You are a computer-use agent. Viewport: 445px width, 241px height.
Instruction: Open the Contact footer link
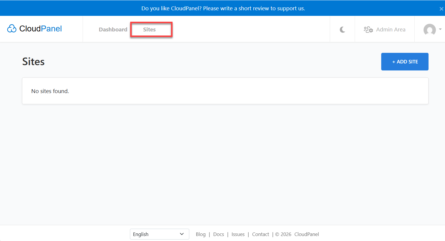(x=260, y=234)
